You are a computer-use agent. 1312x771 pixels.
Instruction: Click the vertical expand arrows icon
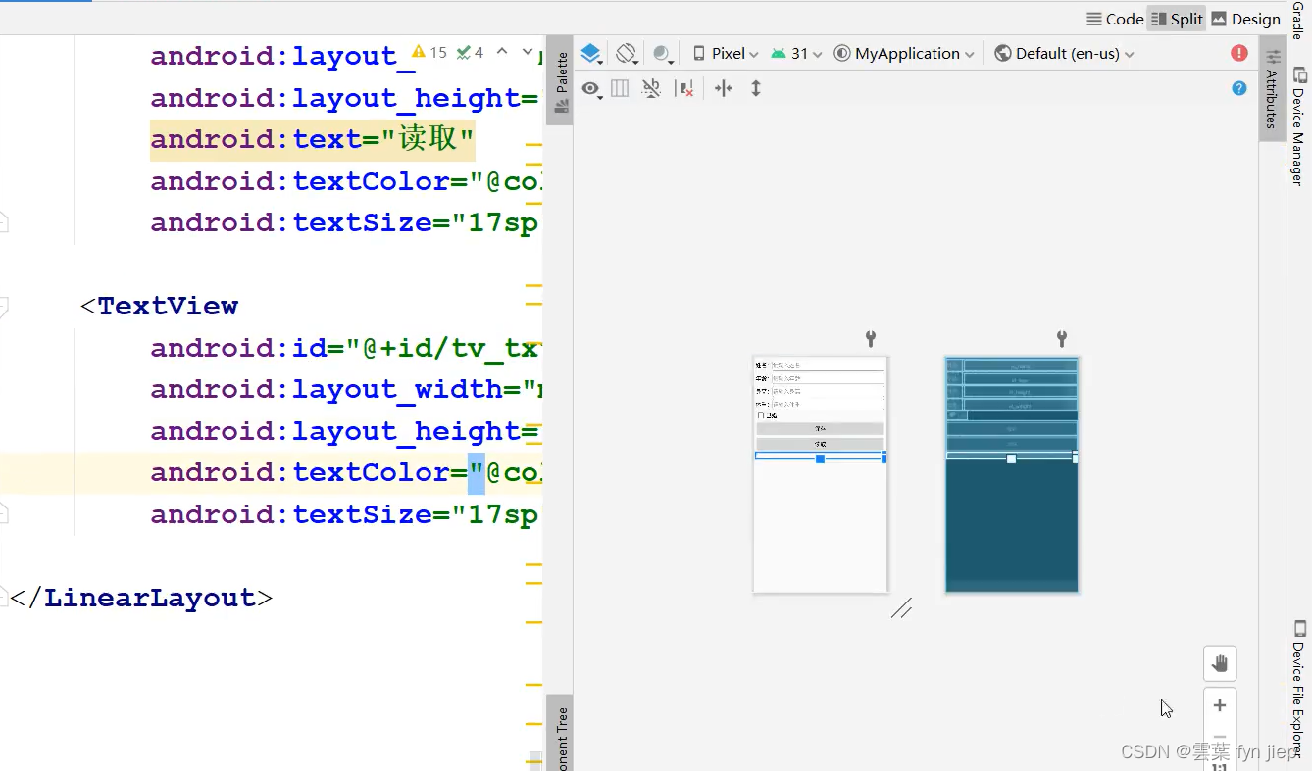click(756, 88)
